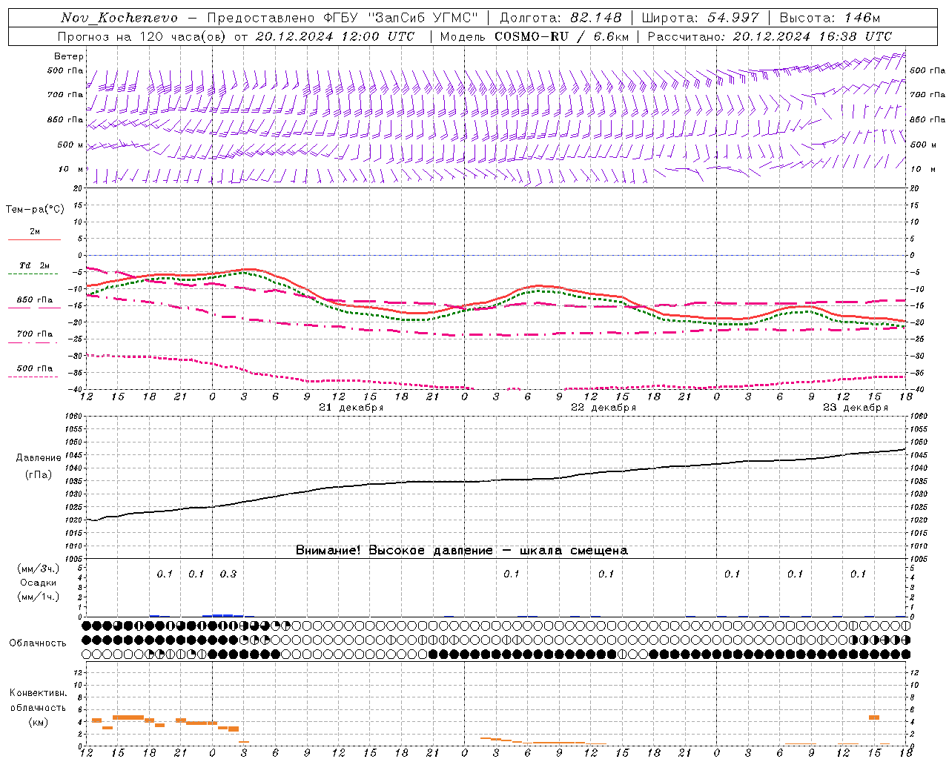
Task: Click the left 500 м wind level label
Action: coord(70,145)
